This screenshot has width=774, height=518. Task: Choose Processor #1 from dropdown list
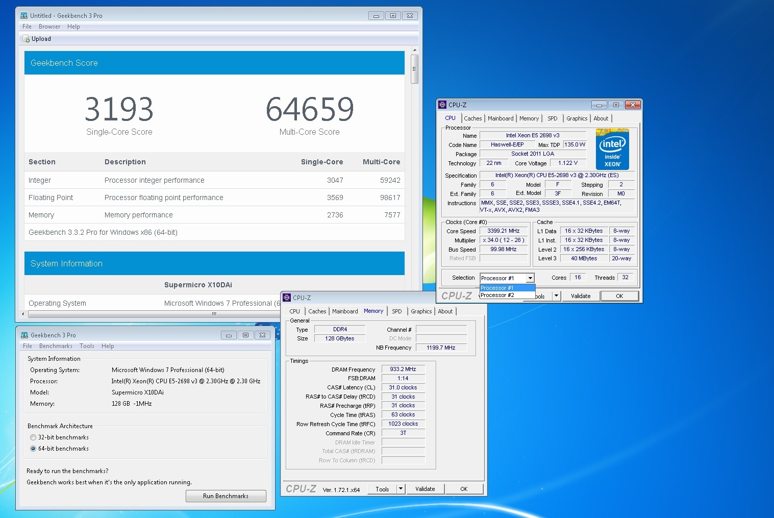coord(507,288)
